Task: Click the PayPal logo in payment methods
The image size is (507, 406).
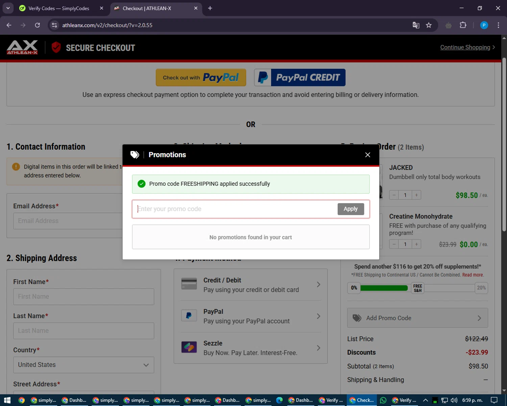Action: tap(189, 316)
